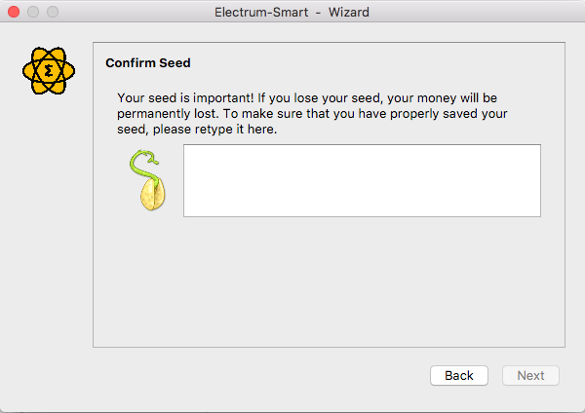The width and height of the screenshot is (585, 413).
Task: Click the green sprout stem of seed image
Action: [x=144, y=166]
